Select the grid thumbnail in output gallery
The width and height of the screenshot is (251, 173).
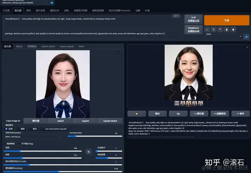(177, 103)
